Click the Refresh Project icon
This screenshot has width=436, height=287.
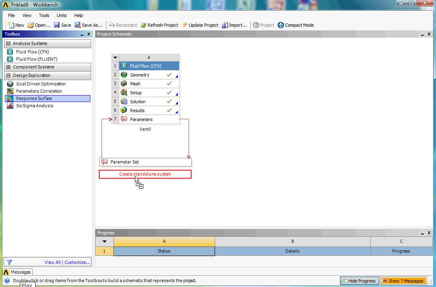click(x=143, y=25)
